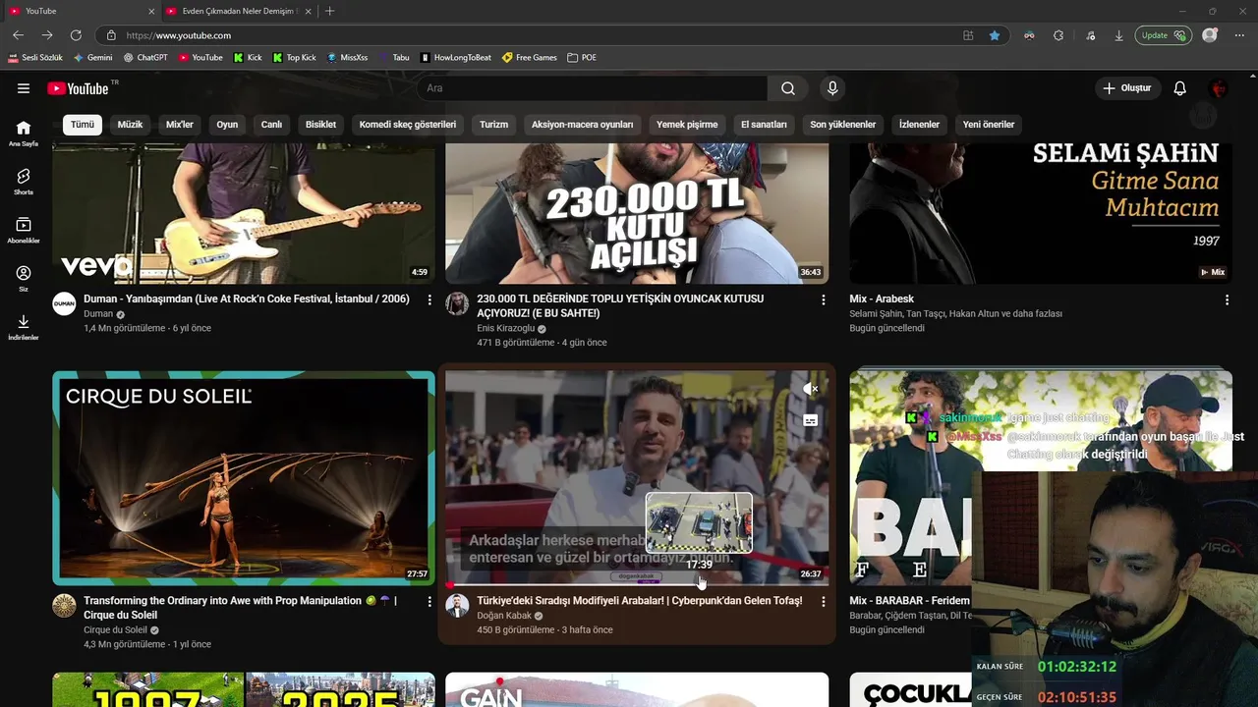1258x707 pixels.
Task: Reload the page in the browser
Action: (x=76, y=35)
